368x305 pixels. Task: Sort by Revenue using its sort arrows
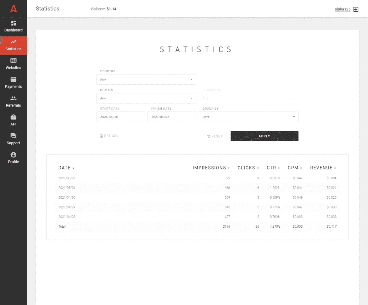click(335, 168)
